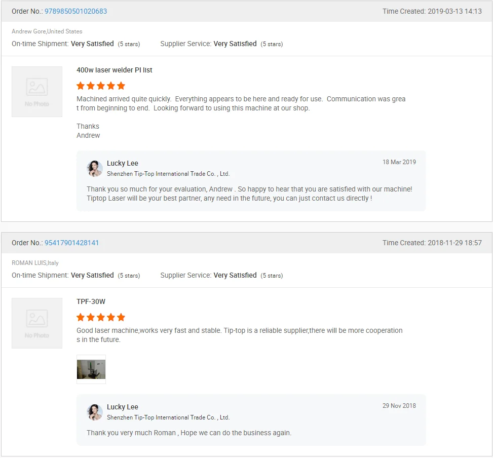
Task: Click the 18 Mar 2019 reply date
Action: (399, 162)
